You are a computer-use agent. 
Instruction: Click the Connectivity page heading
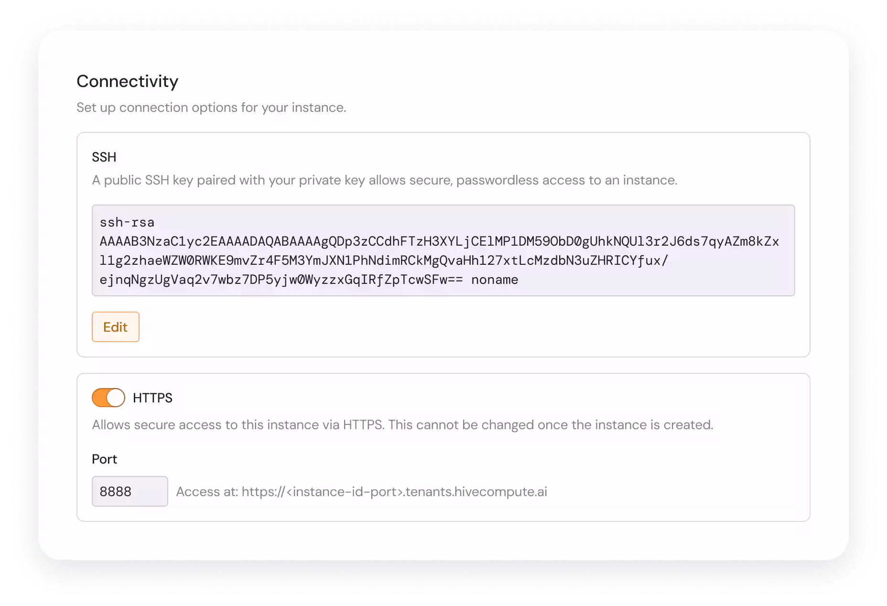tap(127, 81)
